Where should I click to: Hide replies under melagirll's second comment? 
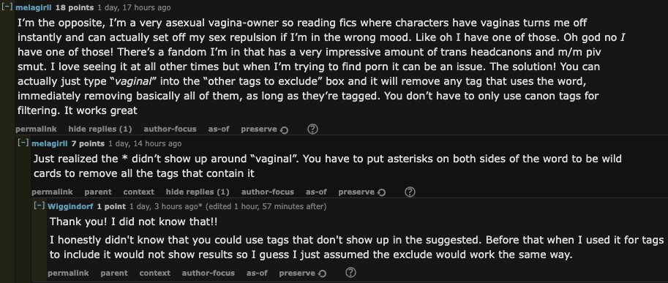pyautogui.click(x=198, y=192)
